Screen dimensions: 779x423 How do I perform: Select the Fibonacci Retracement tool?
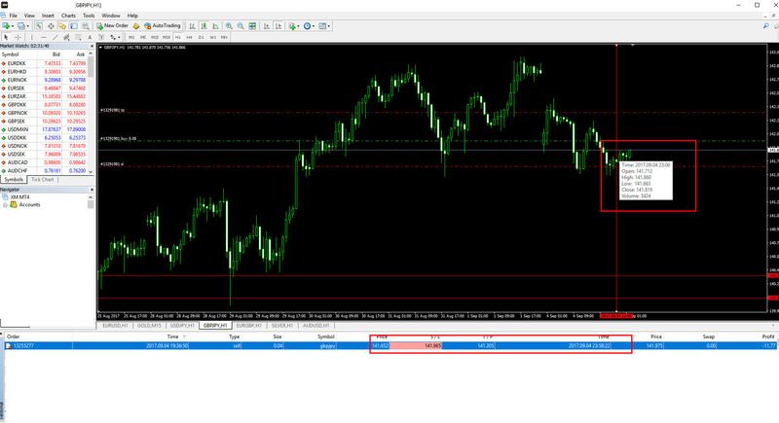click(x=79, y=37)
